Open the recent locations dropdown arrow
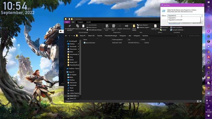Screen dimensions: 212x119 (72, 36)
